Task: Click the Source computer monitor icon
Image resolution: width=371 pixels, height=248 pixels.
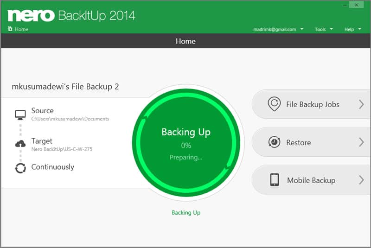Action: pyautogui.click(x=20, y=114)
